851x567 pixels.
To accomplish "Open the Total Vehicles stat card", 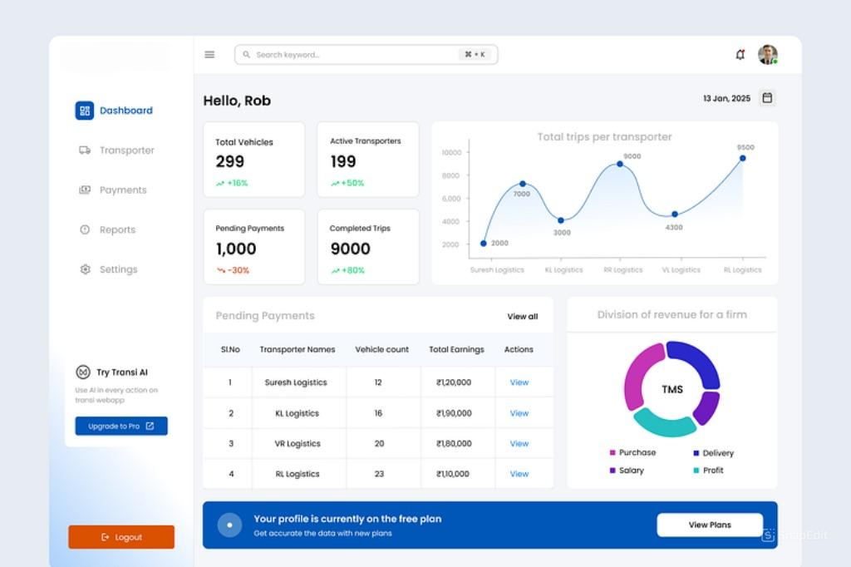I will [x=254, y=160].
